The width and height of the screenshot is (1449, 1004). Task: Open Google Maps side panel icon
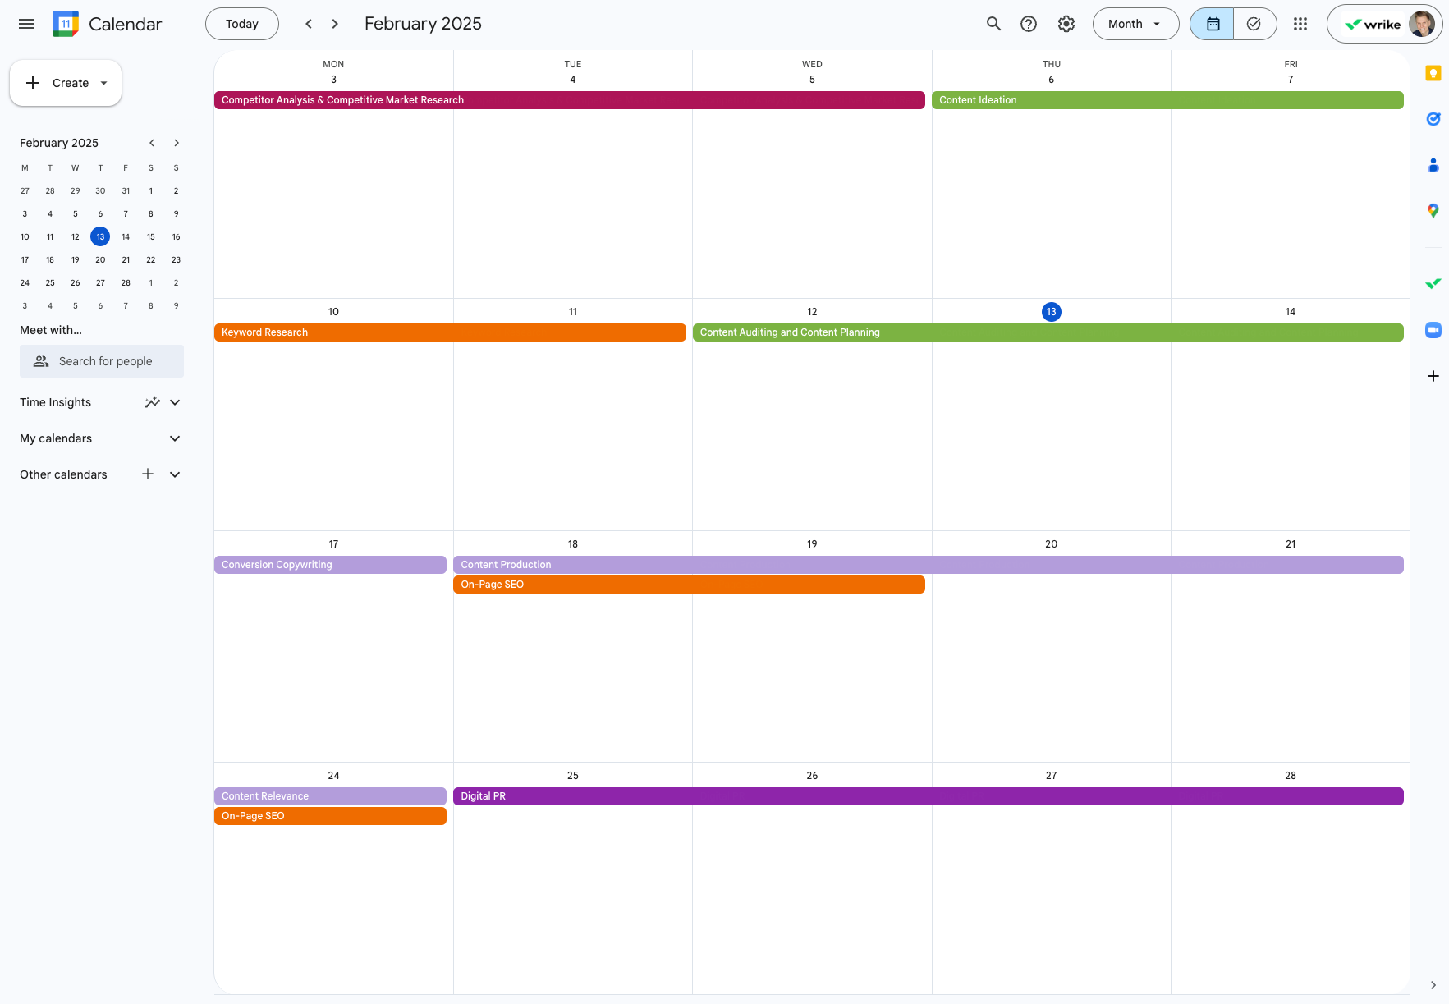pyautogui.click(x=1433, y=211)
